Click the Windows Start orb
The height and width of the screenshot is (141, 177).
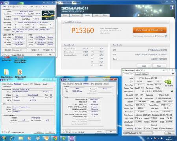coord(4,138)
